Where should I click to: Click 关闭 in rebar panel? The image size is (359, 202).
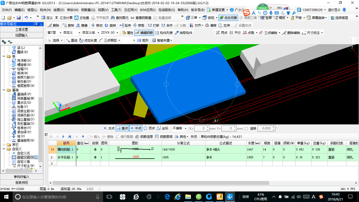(x=193, y=137)
